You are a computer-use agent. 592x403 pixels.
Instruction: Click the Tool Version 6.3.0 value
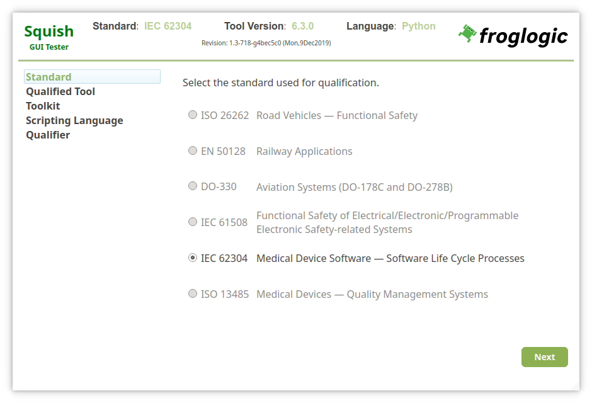[x=302, y=26]
